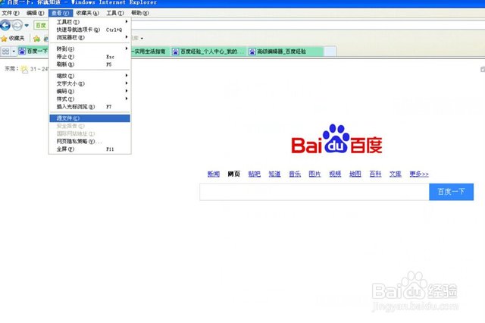485x323 pixels.
Task: Switch to the 百度经验_个人中心 tab
Action: click(209, 52)
